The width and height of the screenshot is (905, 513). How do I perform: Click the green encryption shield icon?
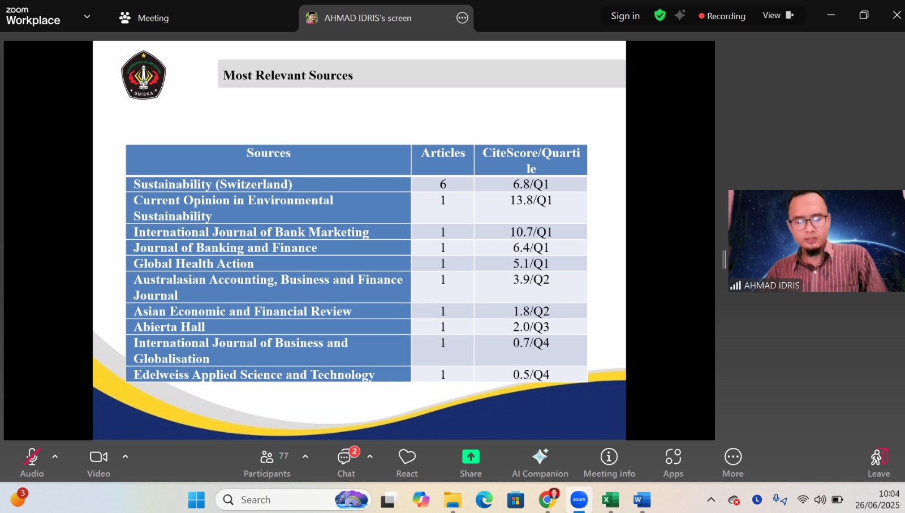pos(660,15)
